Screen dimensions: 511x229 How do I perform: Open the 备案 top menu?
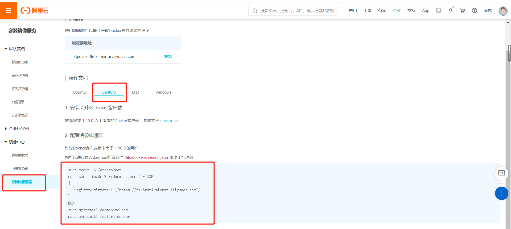click(382, 11)
